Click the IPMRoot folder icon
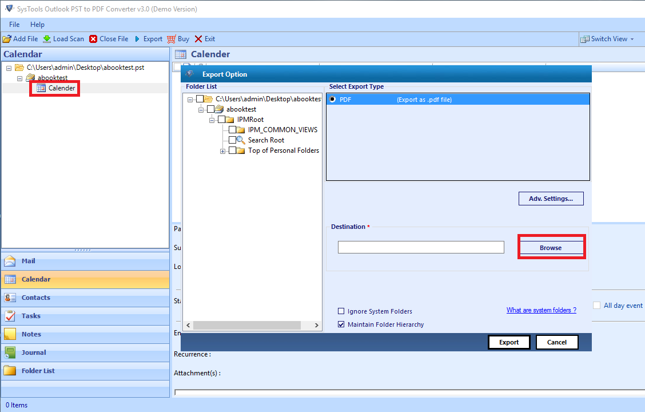Image resolution: width=645 pixels, height=412 pixels. click(x=230, y=120)
